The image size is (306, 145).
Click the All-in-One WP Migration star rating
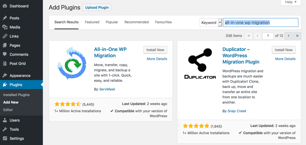67,104
